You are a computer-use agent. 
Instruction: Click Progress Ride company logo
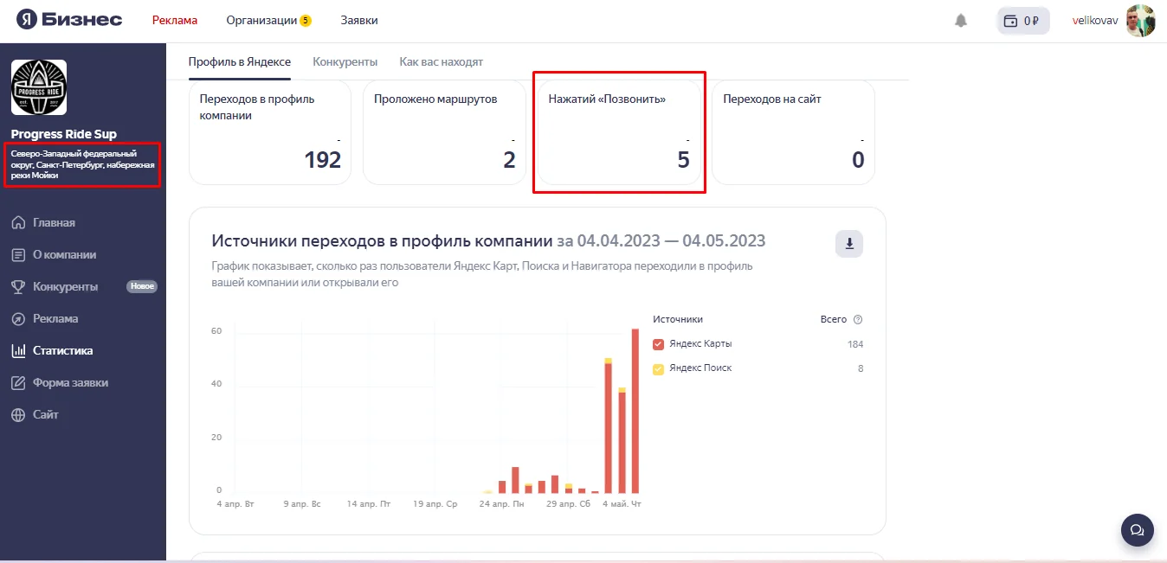[39, 87]
